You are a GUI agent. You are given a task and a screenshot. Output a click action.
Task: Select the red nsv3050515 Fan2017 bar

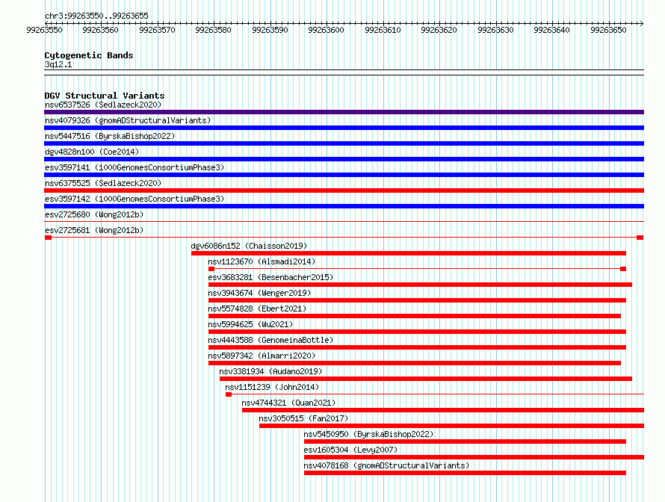coord(451,426)
